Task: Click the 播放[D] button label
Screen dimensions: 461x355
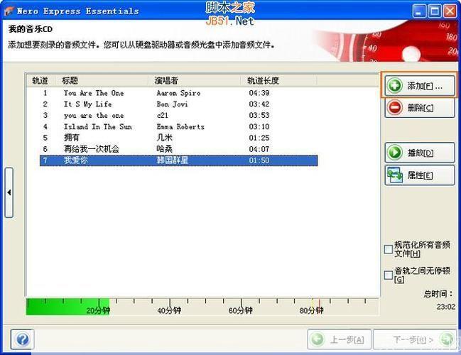Action: [420, 153]
